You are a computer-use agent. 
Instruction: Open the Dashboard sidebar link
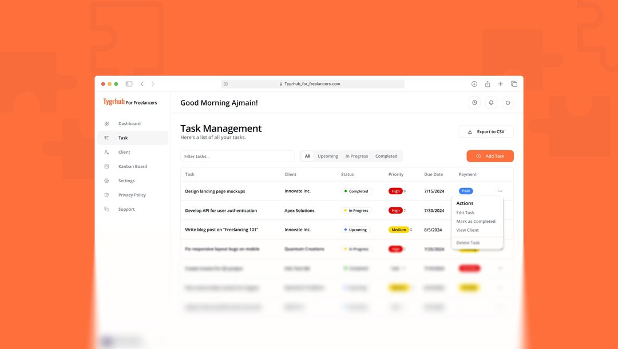(129, 123)
